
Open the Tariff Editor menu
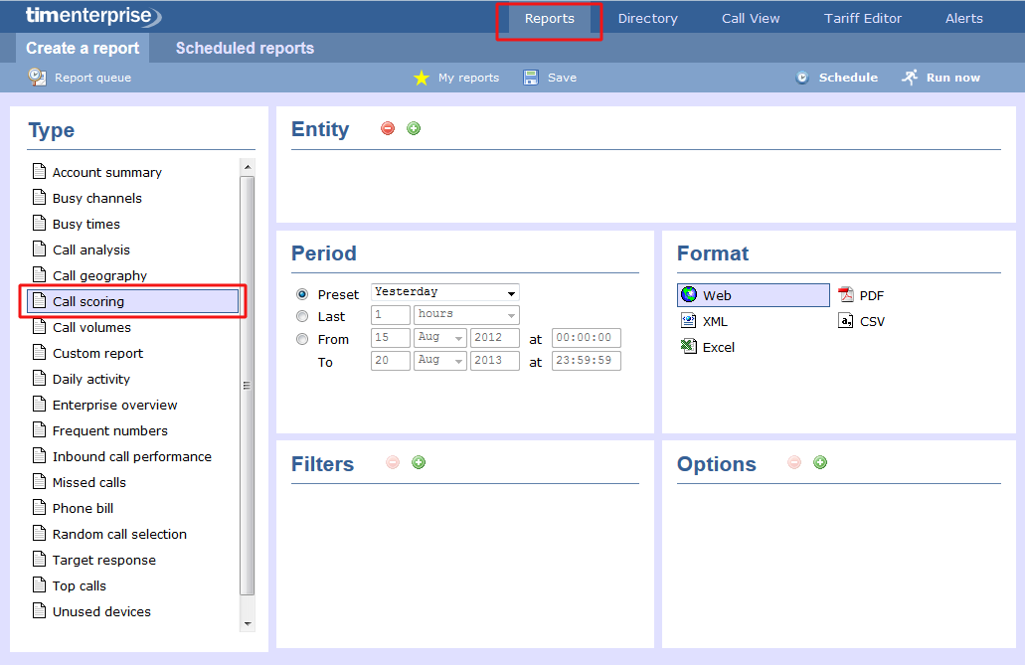(x=863, y=18)
